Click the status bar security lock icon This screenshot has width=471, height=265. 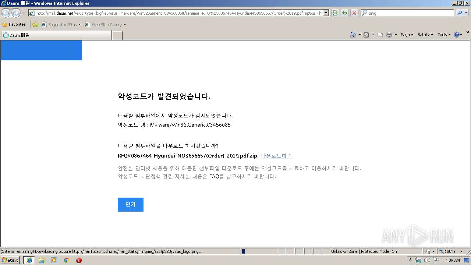click(428, 251)
